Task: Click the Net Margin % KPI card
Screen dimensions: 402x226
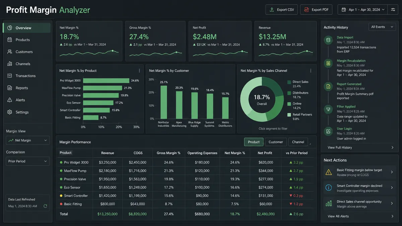Action: click(88, 41)
